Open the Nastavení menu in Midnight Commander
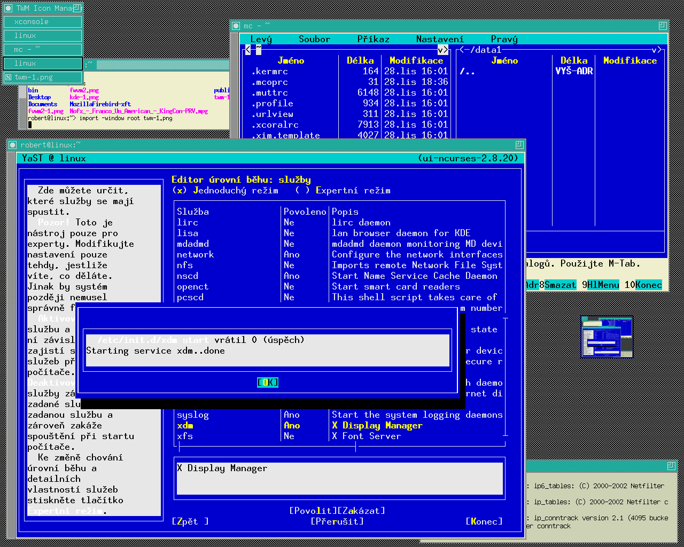684x547 pixels. 440,39
